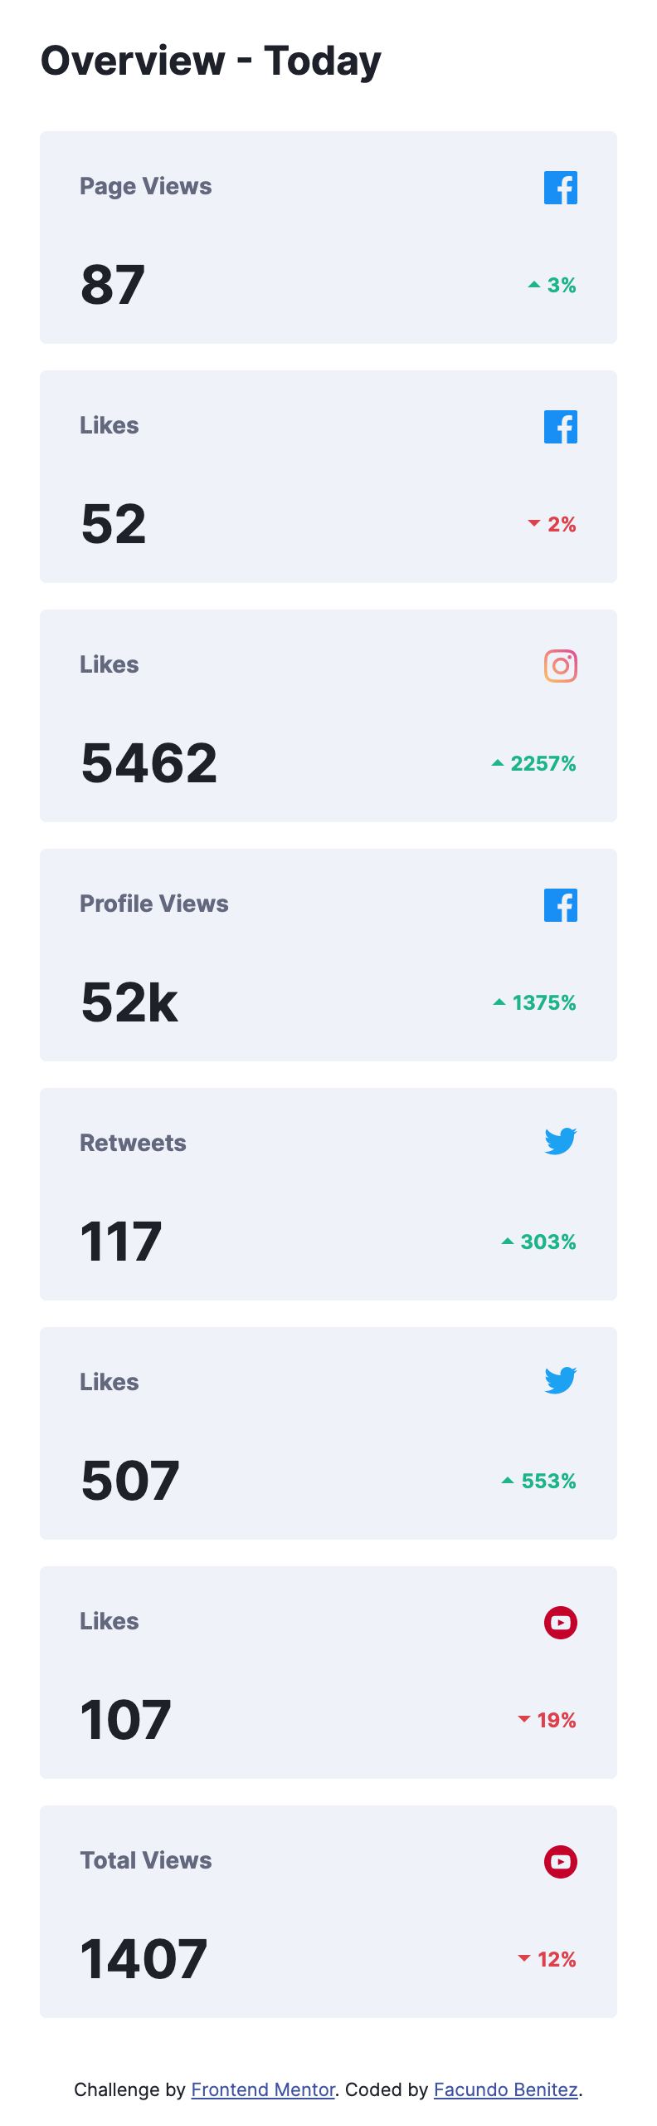Open the Facundo Benitez link
This screenshot has width=657, height=2126.
click(x=506, y=2089)
